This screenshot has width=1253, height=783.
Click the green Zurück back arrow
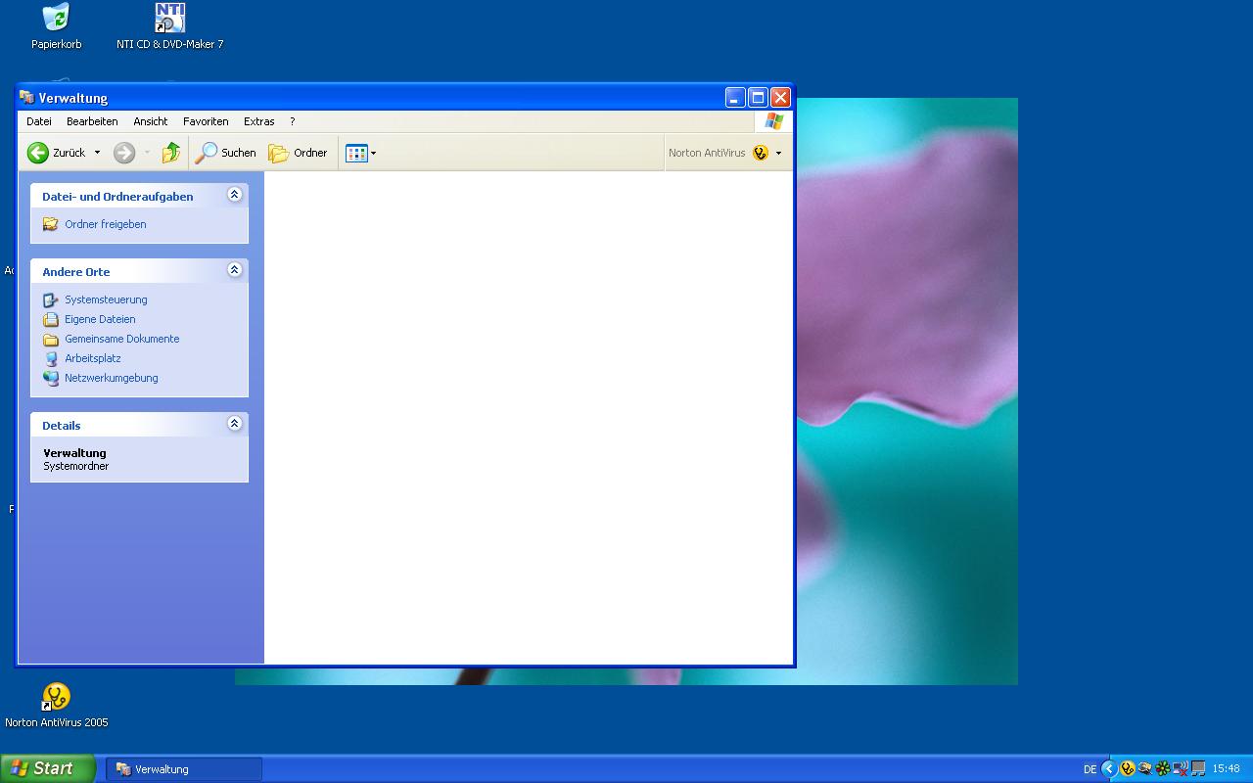coord(38,153)
